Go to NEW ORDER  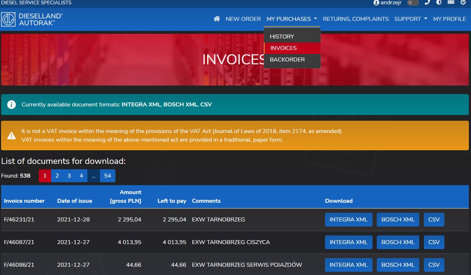[x=243, y=19]
